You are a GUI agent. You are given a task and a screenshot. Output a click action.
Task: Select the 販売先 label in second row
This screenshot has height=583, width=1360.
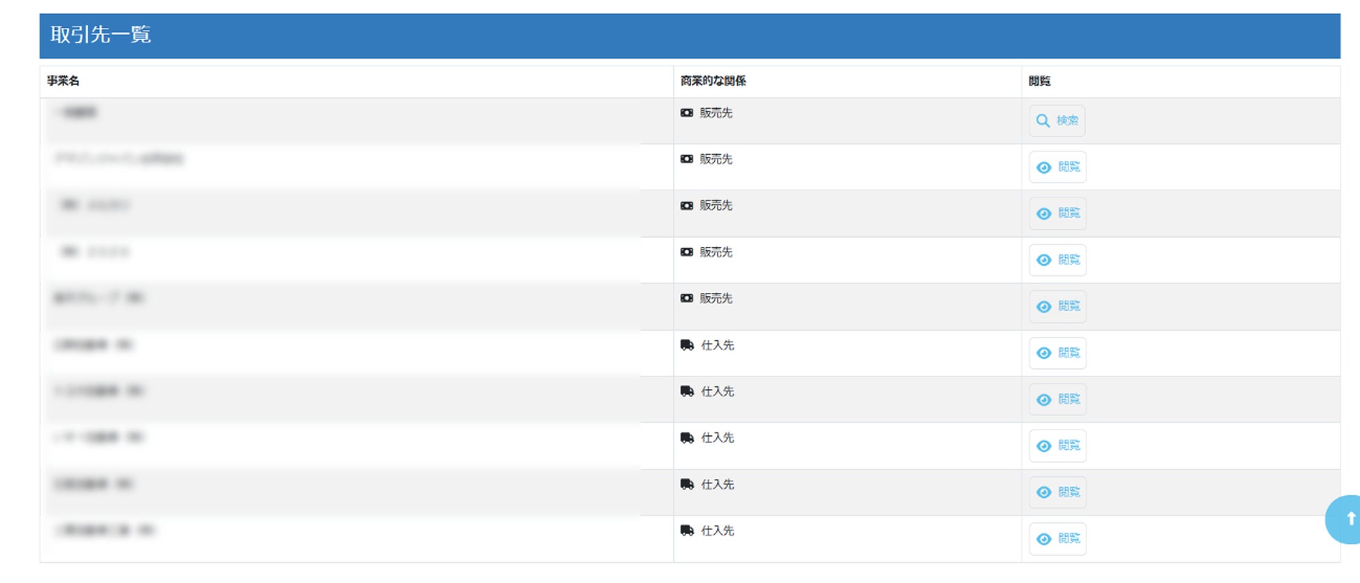[716, 159]
